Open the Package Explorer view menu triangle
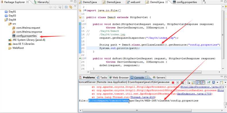 (75, 6)
